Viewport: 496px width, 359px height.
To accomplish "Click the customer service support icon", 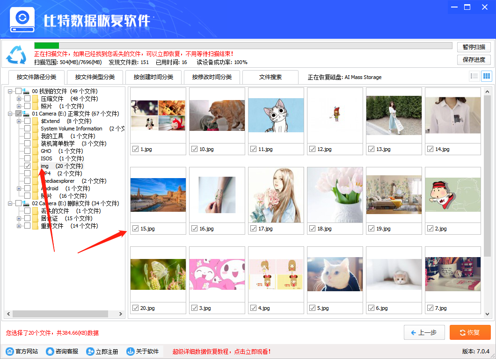I will coord(50,351).
